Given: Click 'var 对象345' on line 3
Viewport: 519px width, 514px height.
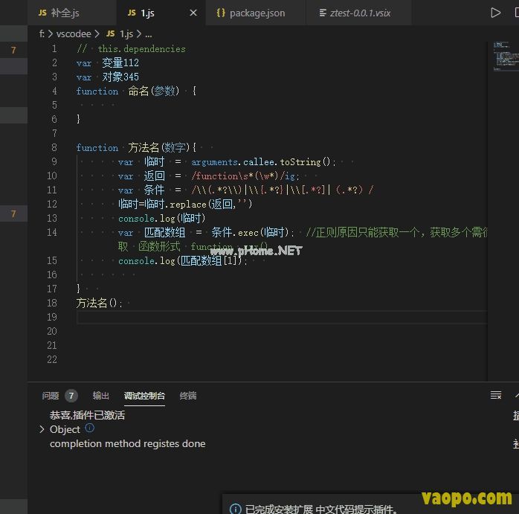Looking at the screenshot, I should pos(108,77).
